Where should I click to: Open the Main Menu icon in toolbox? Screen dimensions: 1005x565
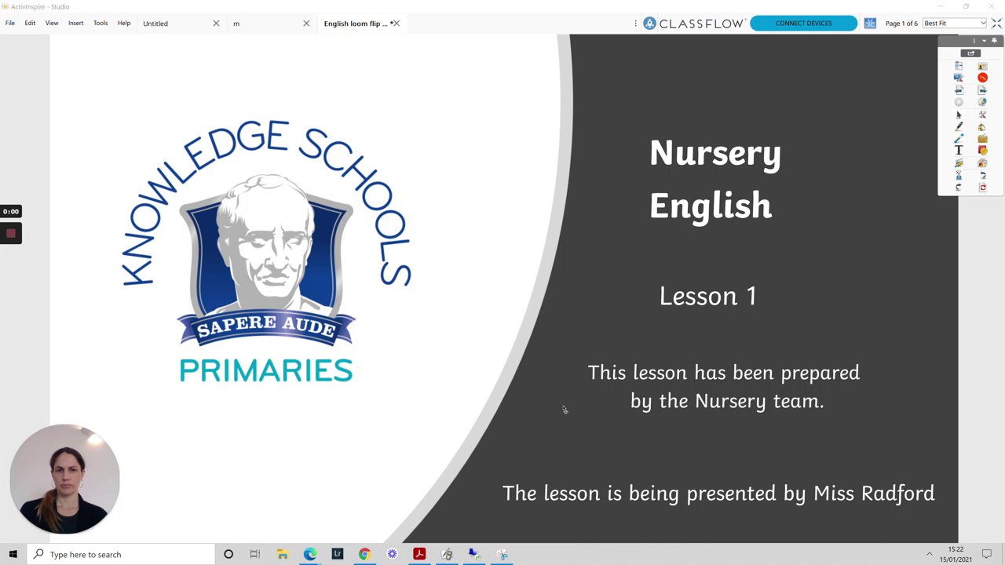959,66
